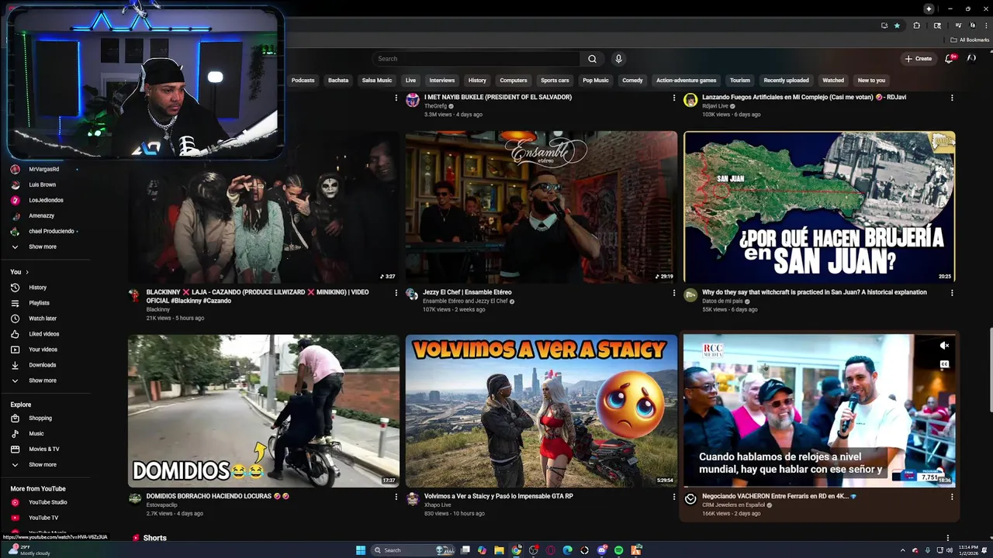993x558 pixels.
Task: Show hidden system tray icons chevron
Action: tap(902, 550)
